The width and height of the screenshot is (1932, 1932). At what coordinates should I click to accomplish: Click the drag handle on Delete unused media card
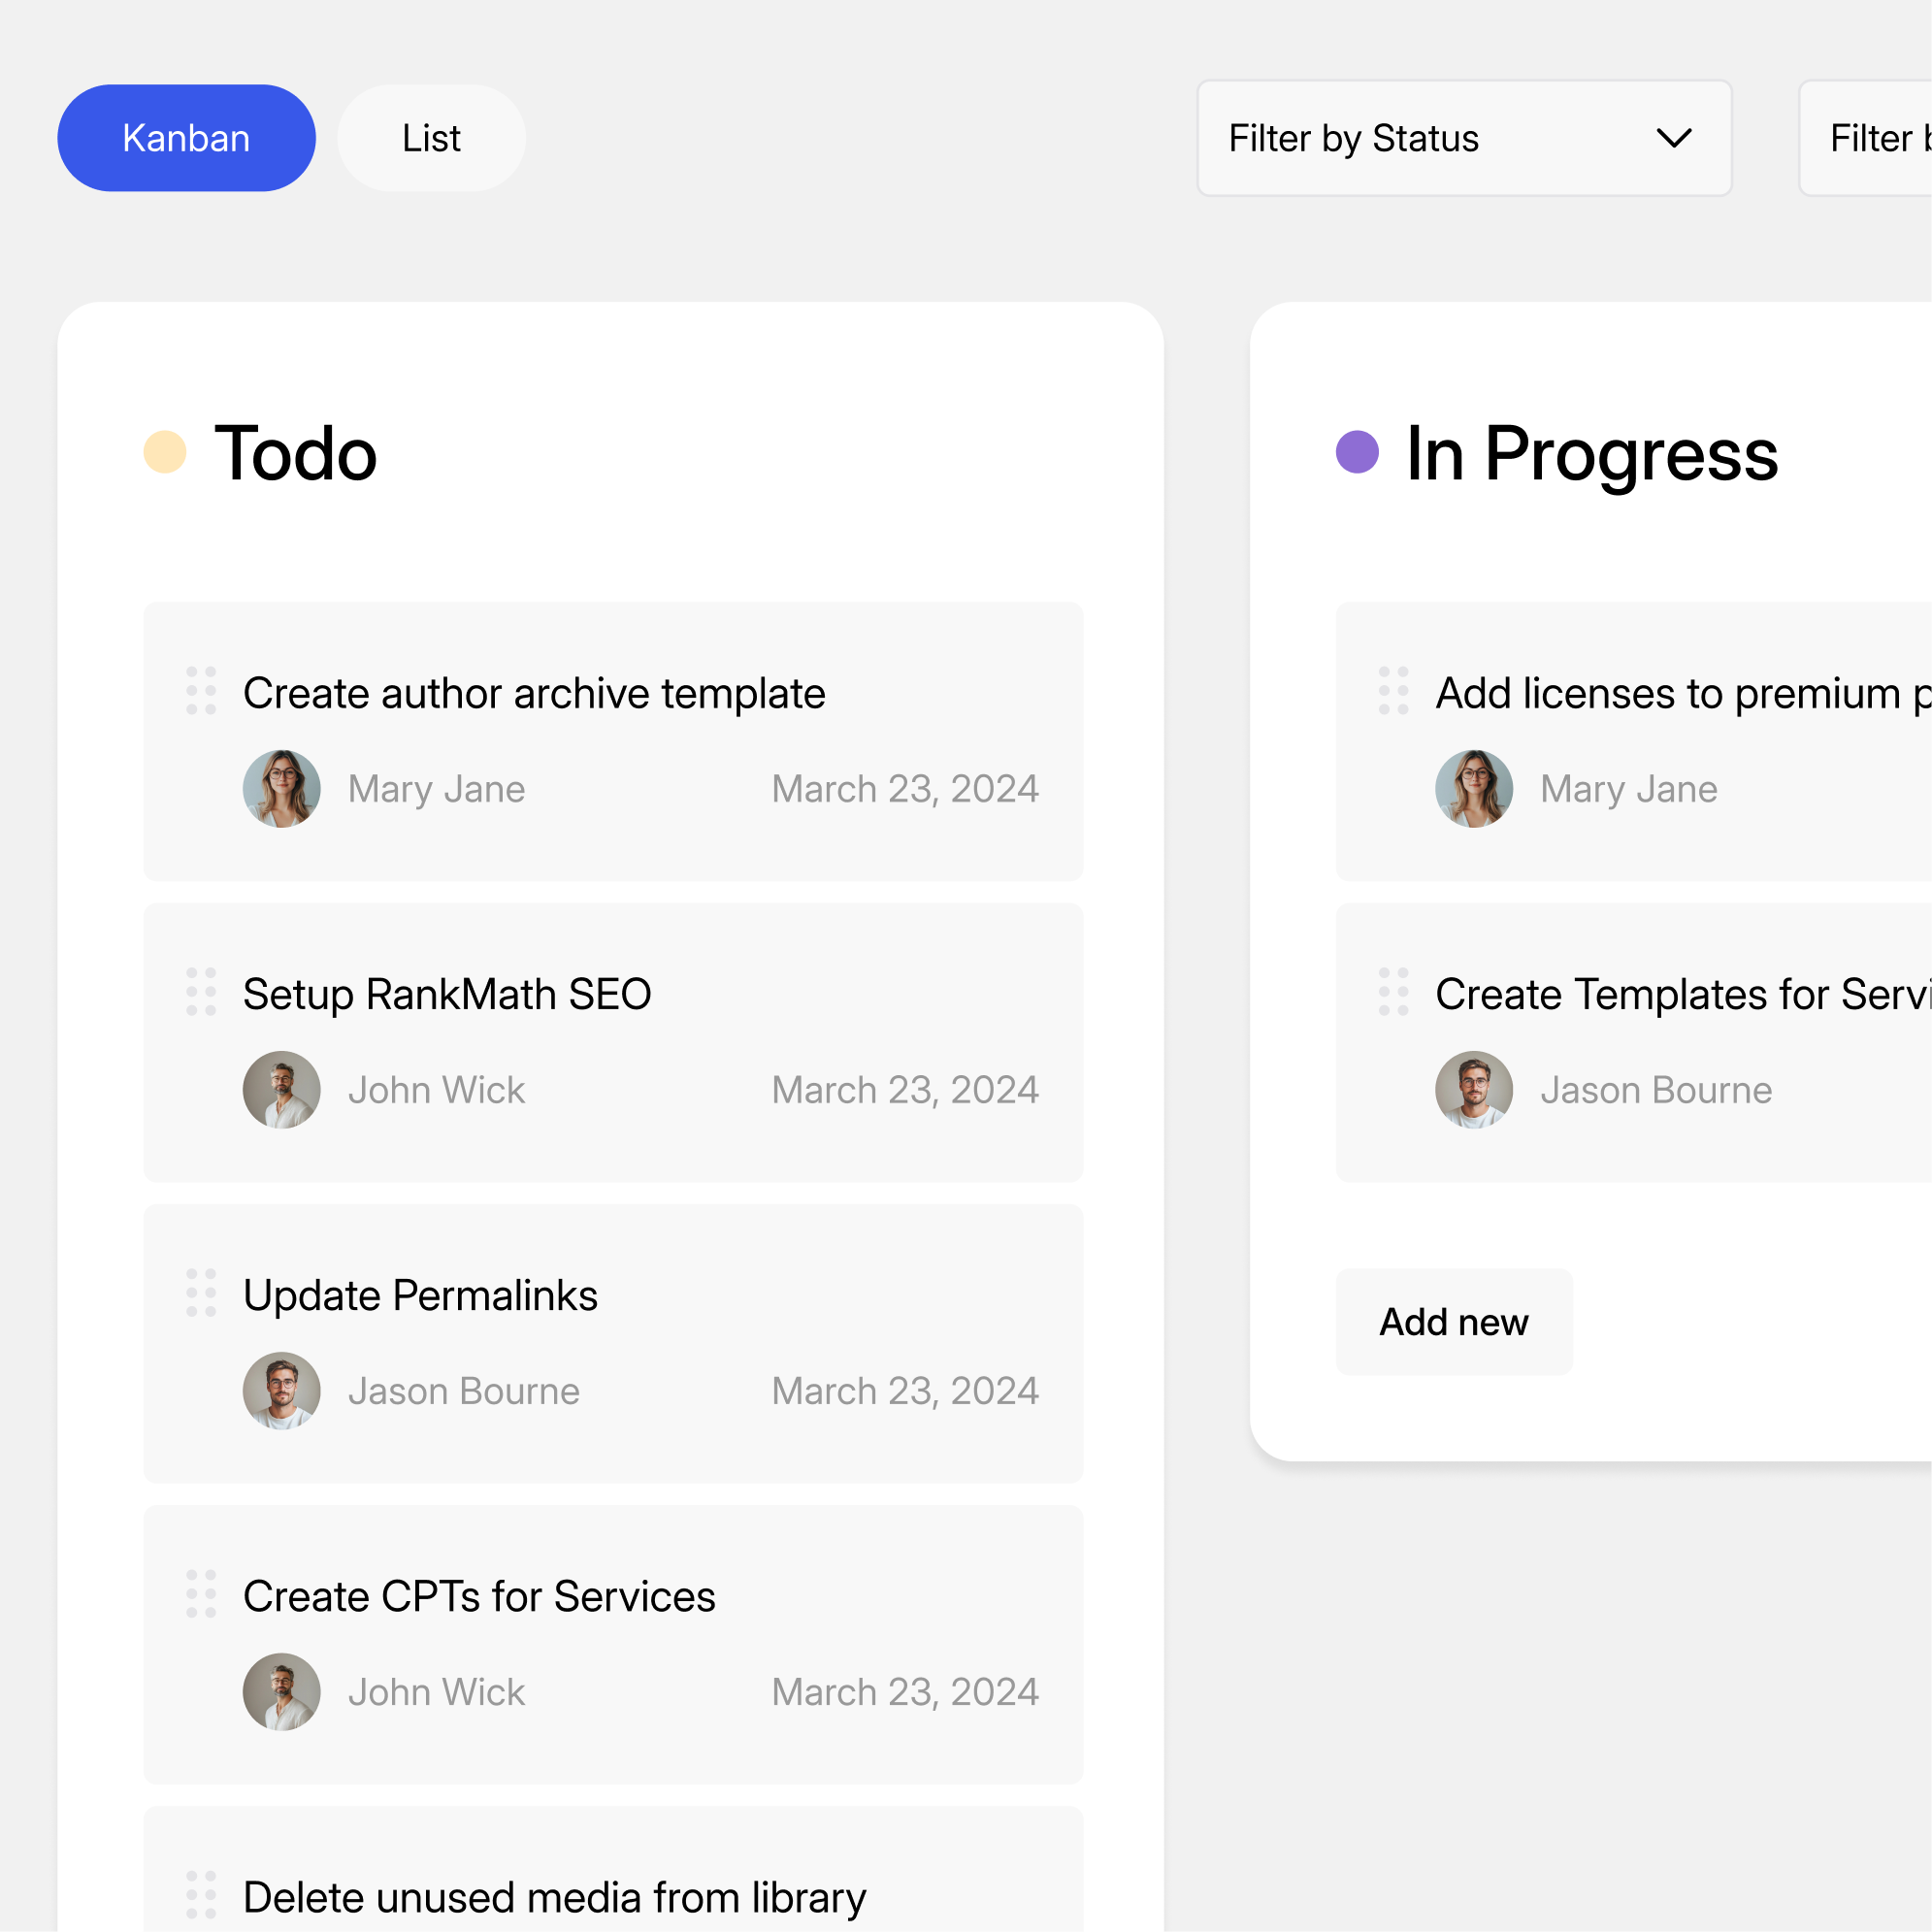click(201, 1895)
